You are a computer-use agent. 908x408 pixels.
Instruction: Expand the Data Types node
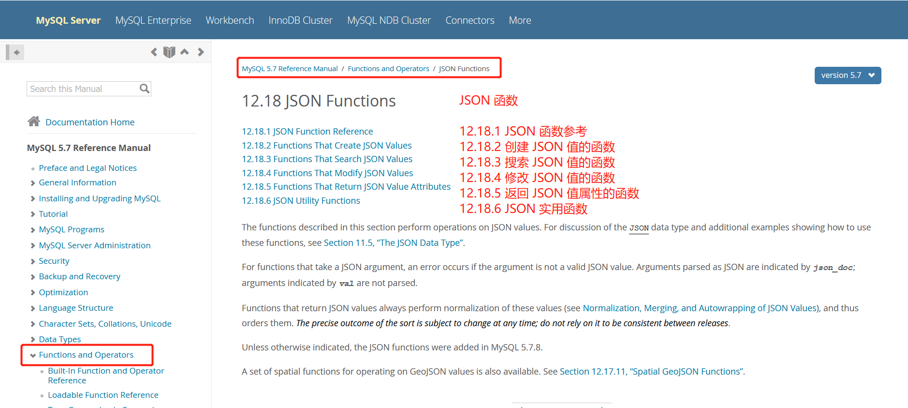pyautogui.click(x=33, y=340)
